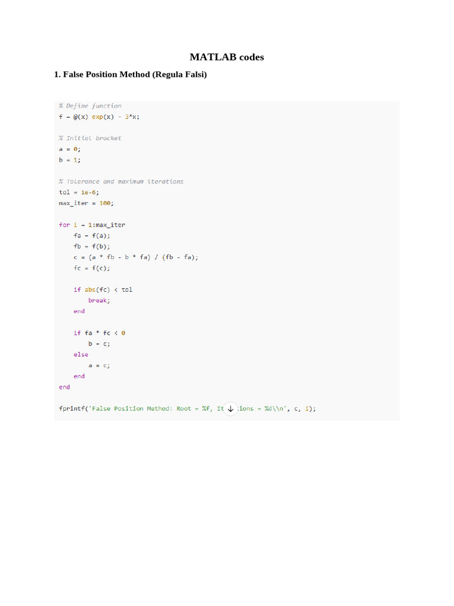This screenshot has width=454, height=606.
Task: Click the tolerance and maximum iterations comment
Action: pos(121,182)
